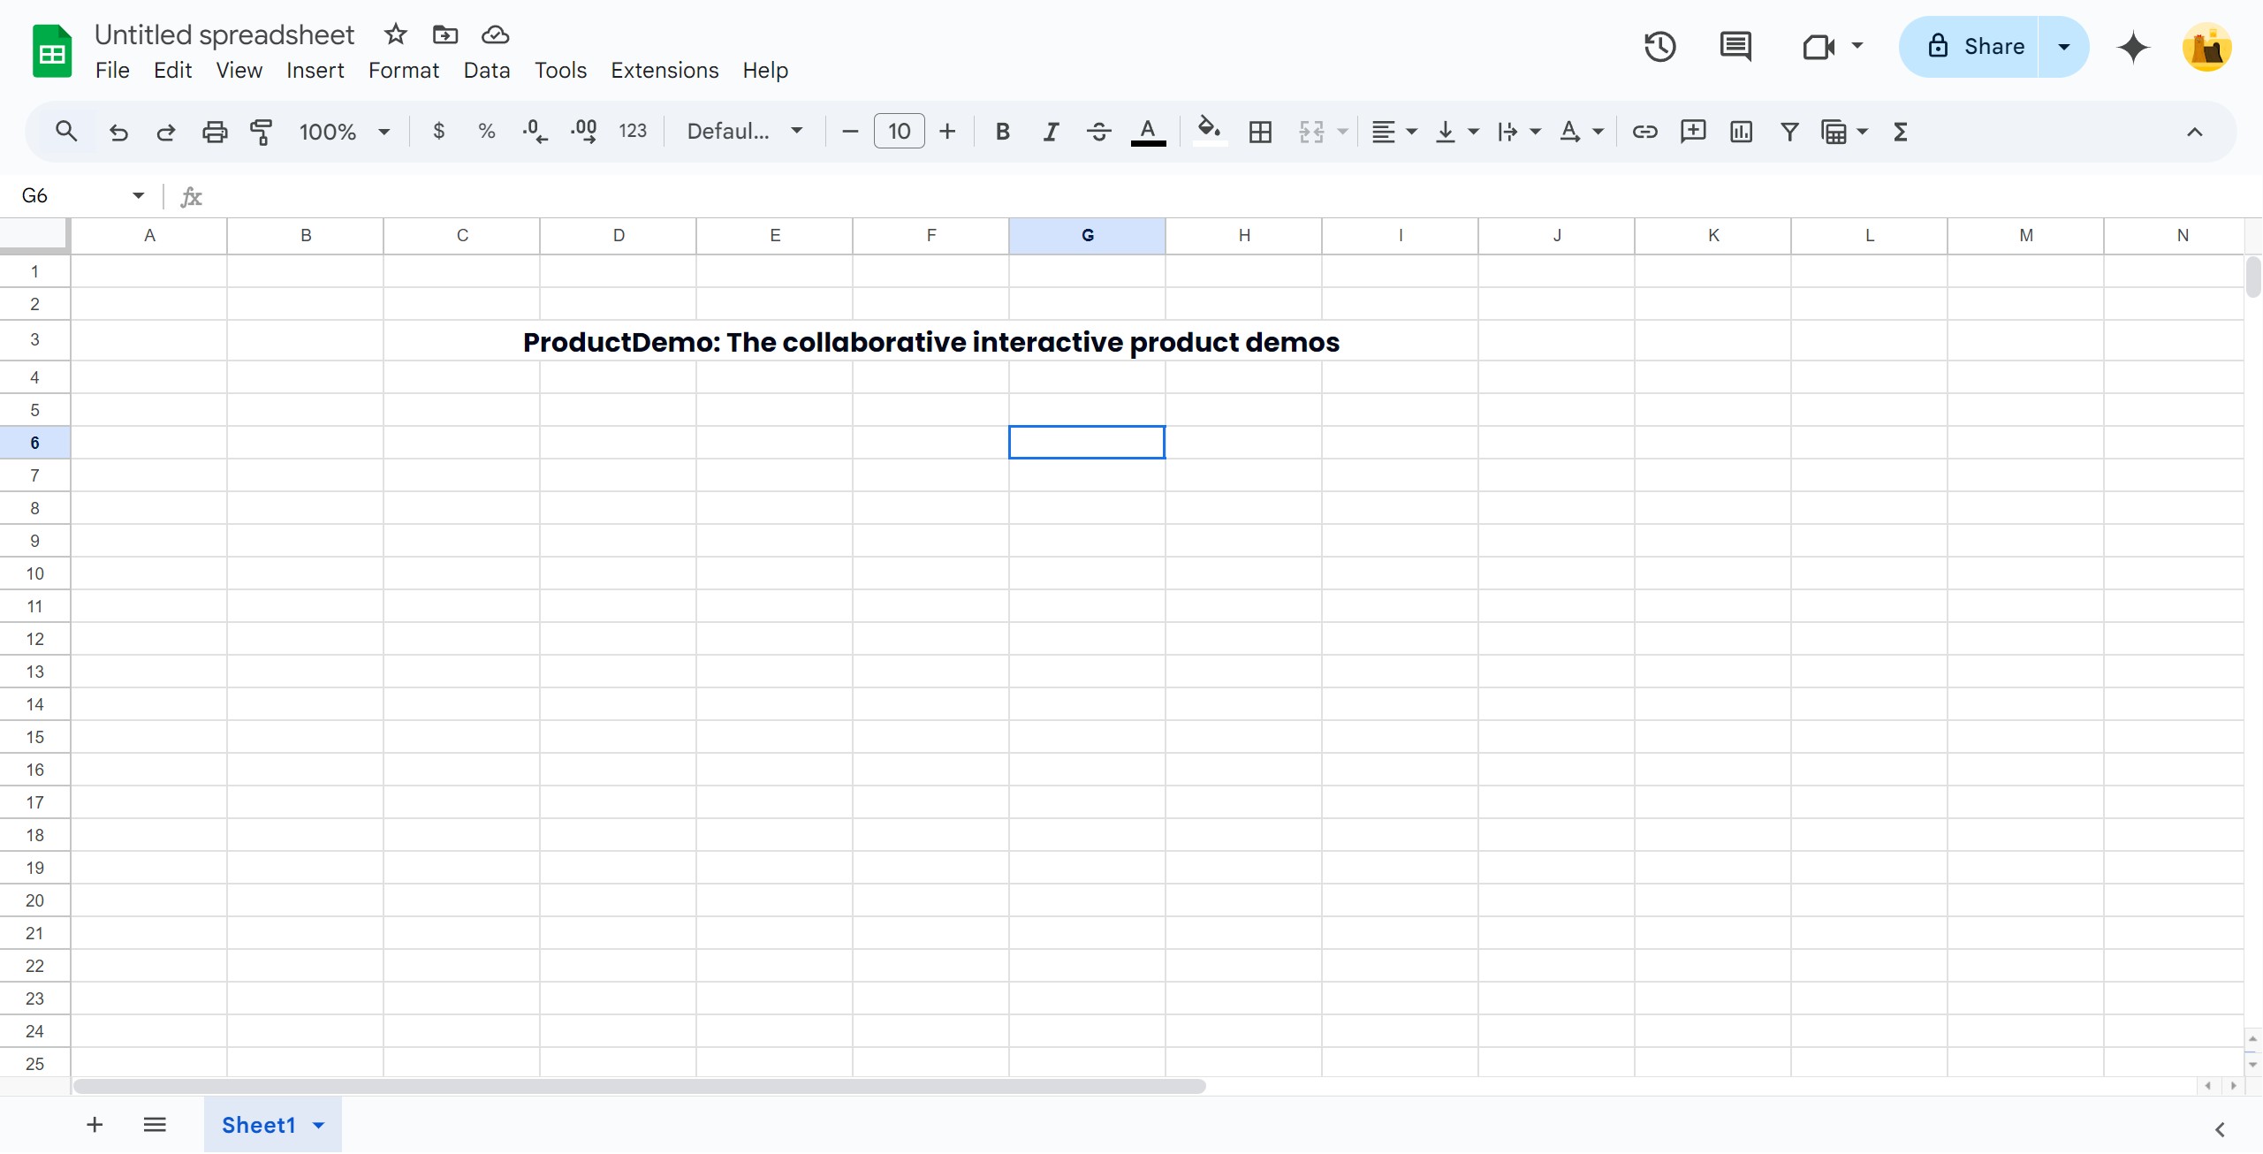Redo the last action
Screen dimensions: 2263x1154
tap(165, 132)
